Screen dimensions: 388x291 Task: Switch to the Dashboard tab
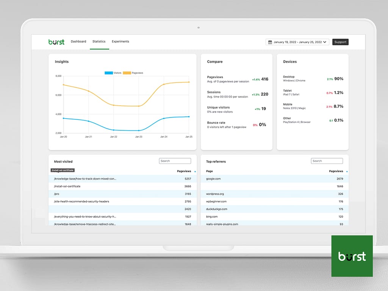78,42
